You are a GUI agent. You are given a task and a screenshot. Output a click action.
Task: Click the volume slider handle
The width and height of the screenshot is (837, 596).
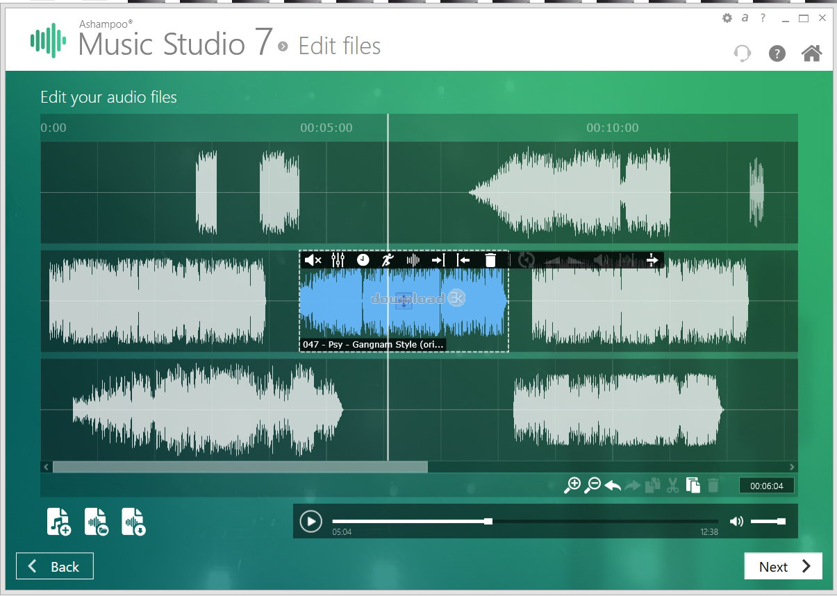click(x=781, y=522)
